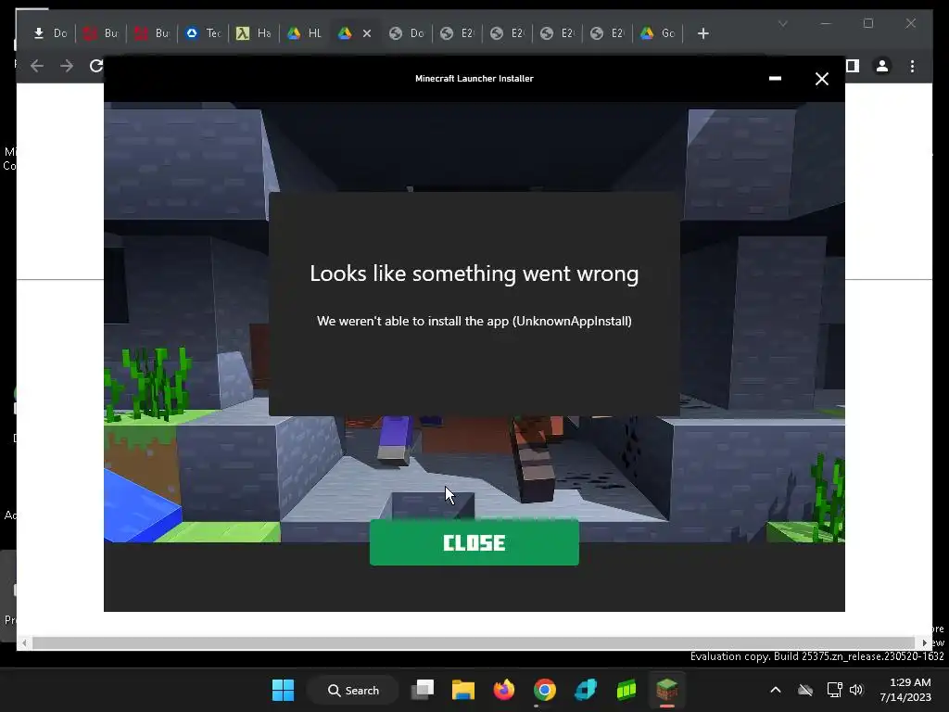Minimize the Minecraft Launcher Installer window
The height and width of the screenshot is (712, 949).
coord(775,79)
